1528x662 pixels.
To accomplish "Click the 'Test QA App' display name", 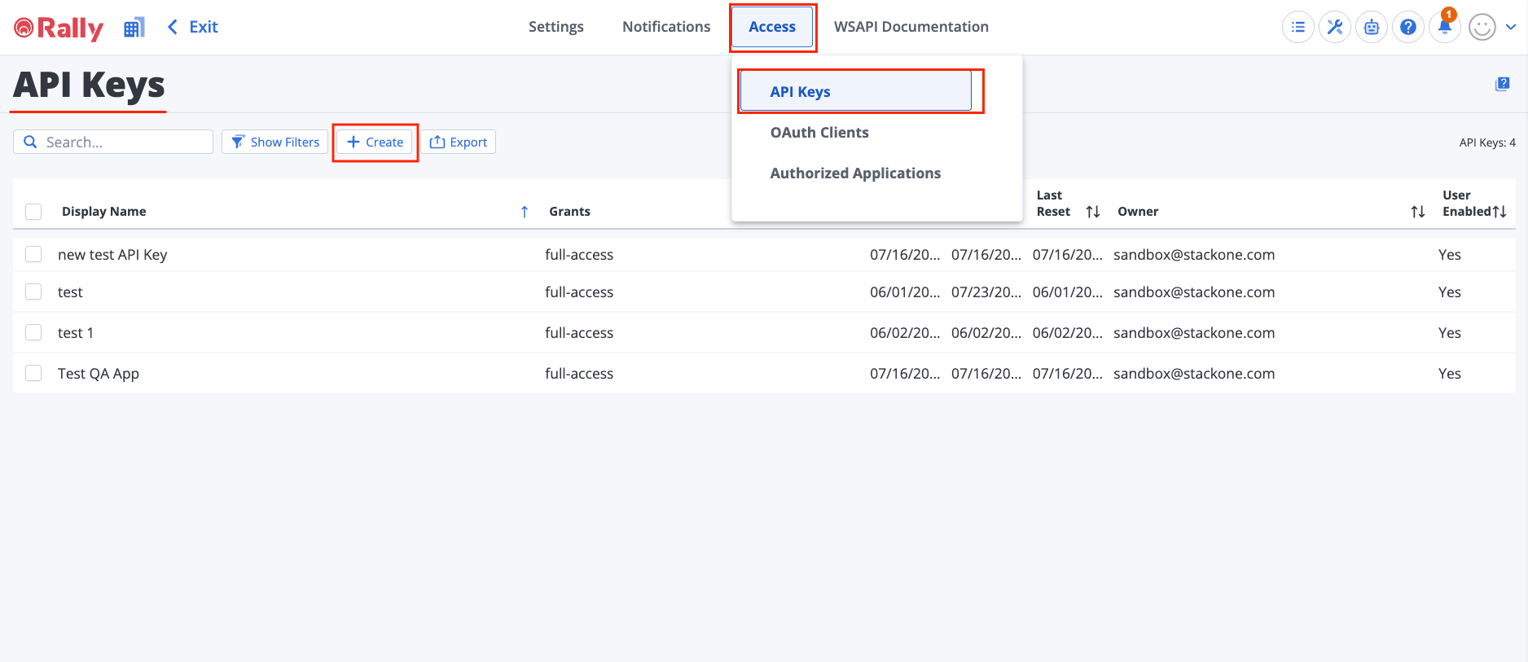I will point(99,374).
